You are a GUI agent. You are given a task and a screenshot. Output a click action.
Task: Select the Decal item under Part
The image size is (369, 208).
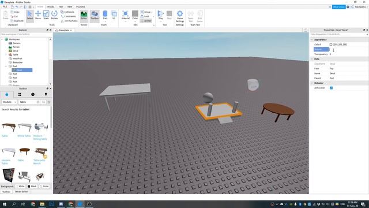[x=22, y=70]
